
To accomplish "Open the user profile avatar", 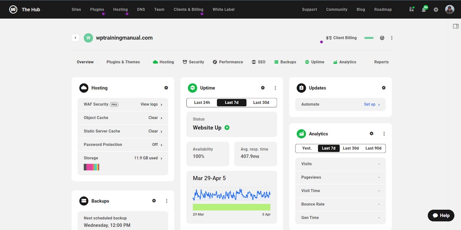I will [x=449, y=9].
